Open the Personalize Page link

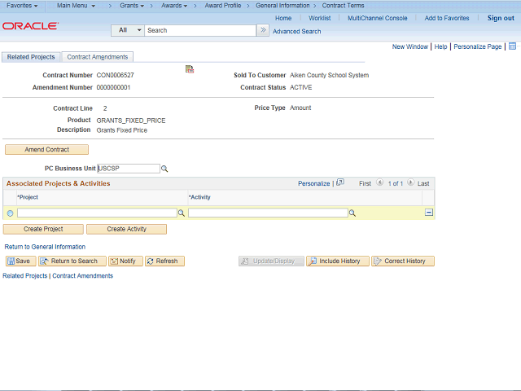(x=478, y=47)
